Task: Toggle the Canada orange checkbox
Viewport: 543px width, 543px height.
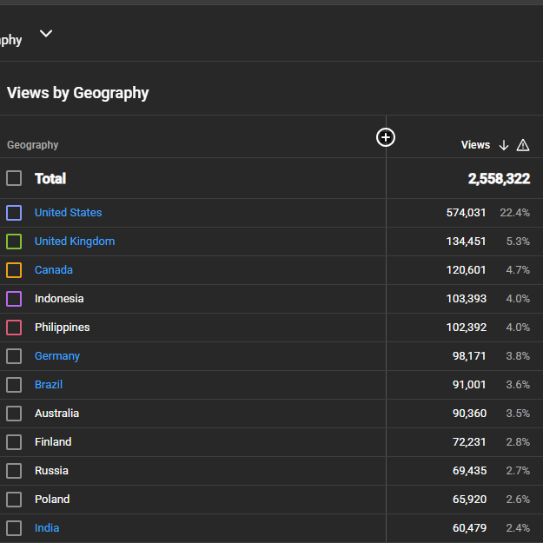Action: [x=14, y=270]
